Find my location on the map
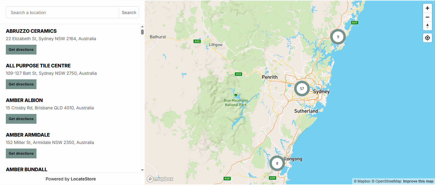 pyautogui.click(x=427, y=38)
